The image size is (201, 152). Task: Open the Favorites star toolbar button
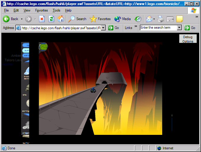(x=100, y=19)
